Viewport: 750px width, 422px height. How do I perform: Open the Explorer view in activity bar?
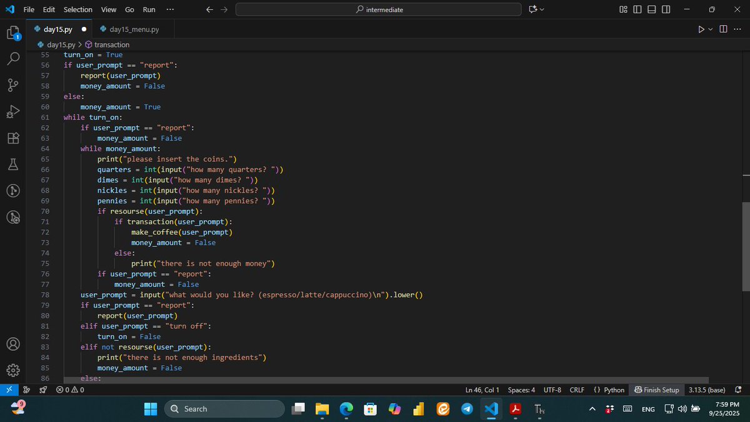point(14,33)
